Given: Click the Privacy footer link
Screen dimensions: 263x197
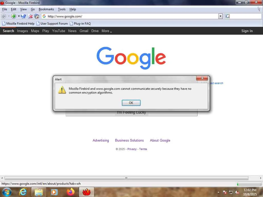Looking at the screenshot, I should pyautogui.click(x=132, y=149).
